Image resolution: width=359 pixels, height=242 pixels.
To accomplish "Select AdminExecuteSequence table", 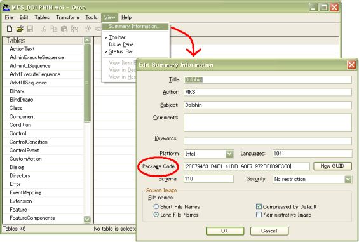I will [37, 57].
